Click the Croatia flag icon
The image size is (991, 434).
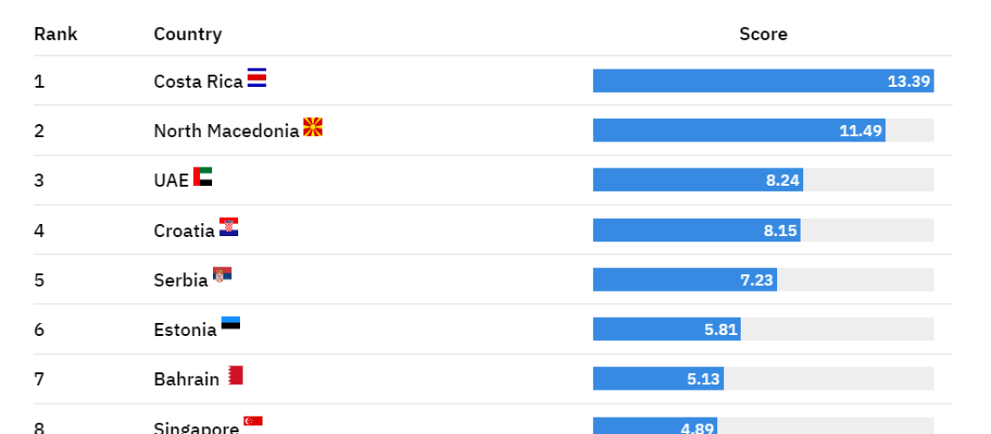coord(229,227)
